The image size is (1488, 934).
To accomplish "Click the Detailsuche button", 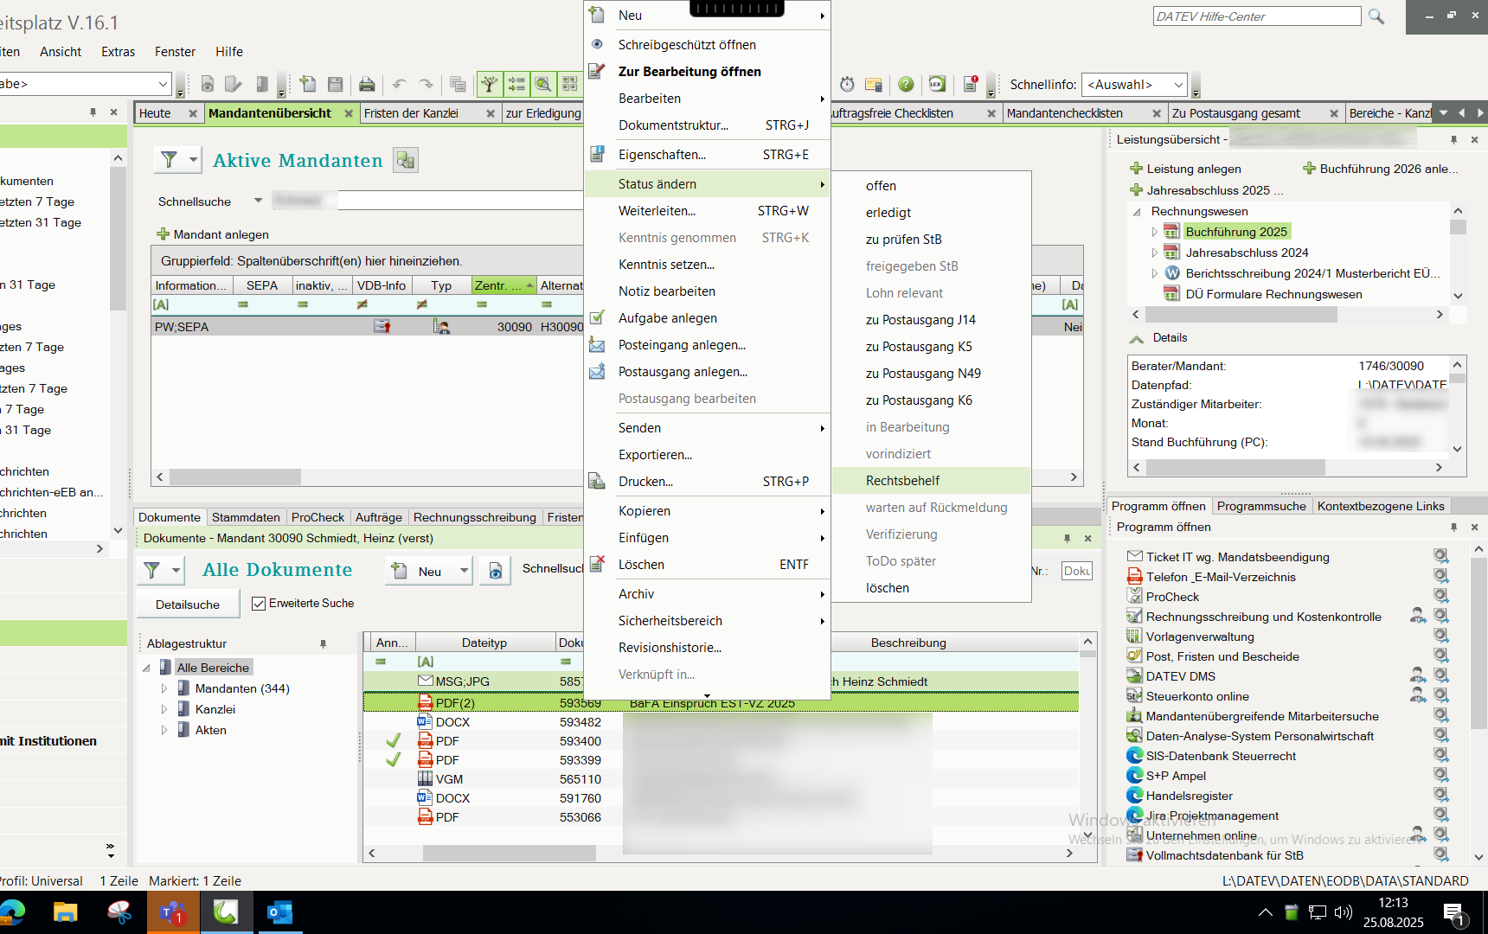I will pos(188,605).
